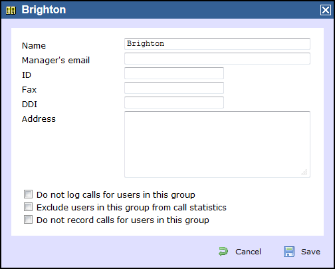Close the Brighton dialog with the X
The width and height of the screenshot is (335, 269).
tap(326, 10)
